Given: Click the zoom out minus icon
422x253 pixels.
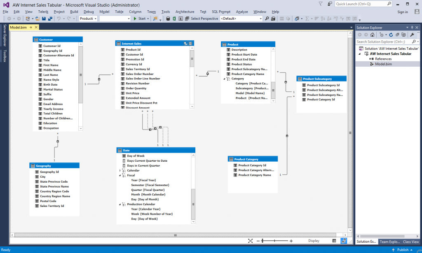Looking at the screenshot, I should click(258, 241).
